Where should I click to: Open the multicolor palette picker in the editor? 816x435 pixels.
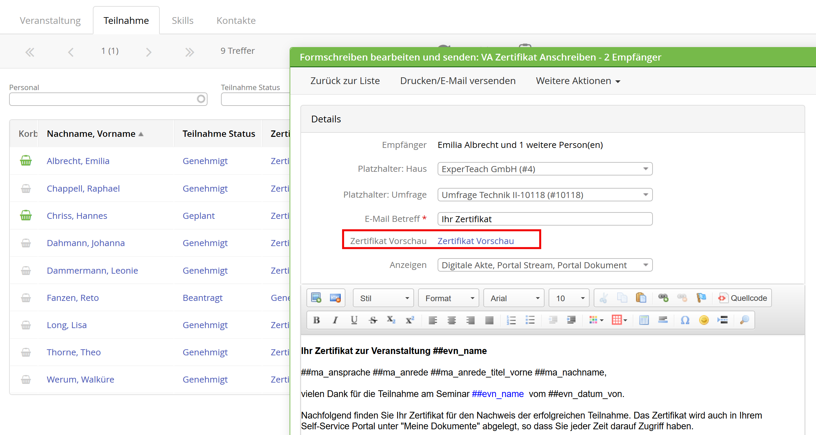click(x=596, y=320)
